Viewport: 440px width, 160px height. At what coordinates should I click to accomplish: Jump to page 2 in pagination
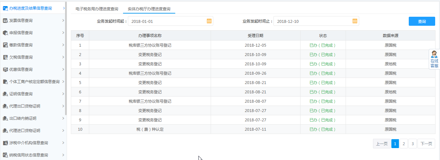click(404, 144)
